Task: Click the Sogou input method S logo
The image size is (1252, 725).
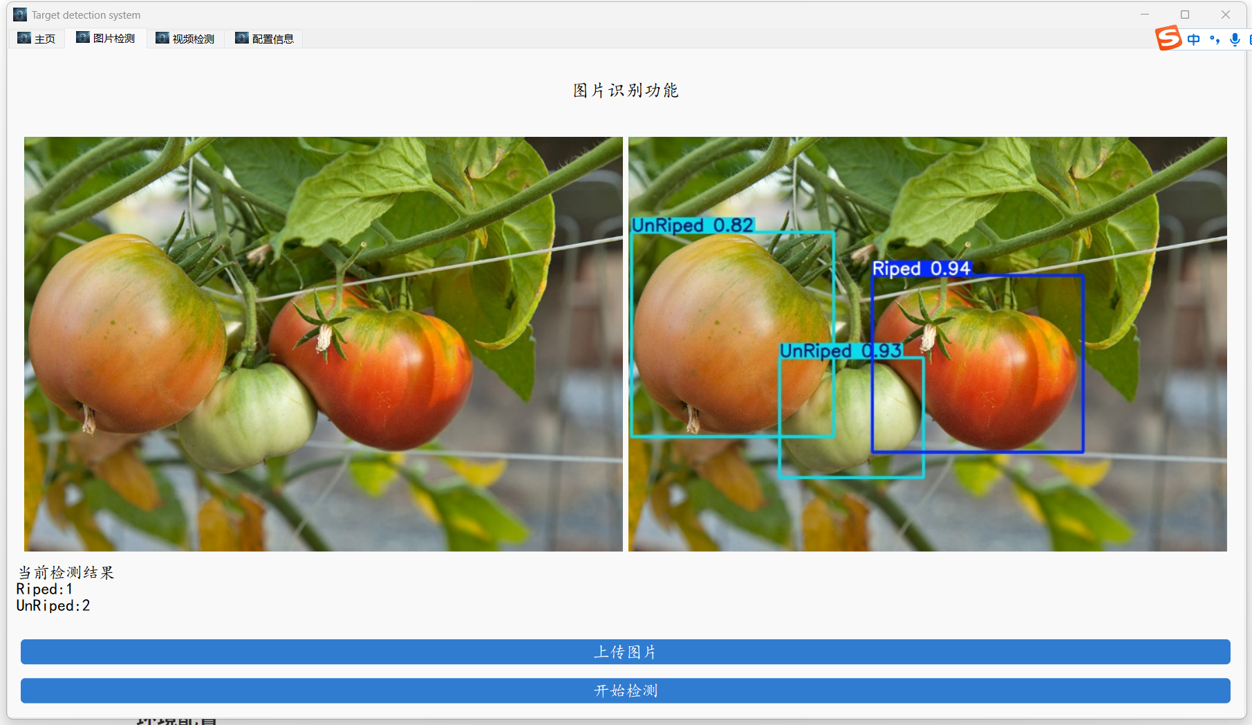Action: pyautogui.click(x=1168, y=38)
